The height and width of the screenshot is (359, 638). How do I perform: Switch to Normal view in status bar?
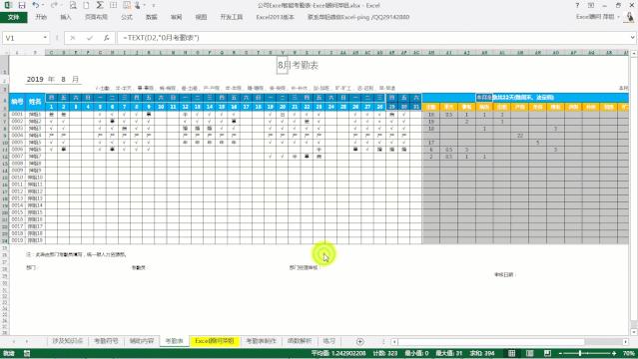[x=512, y=353]
